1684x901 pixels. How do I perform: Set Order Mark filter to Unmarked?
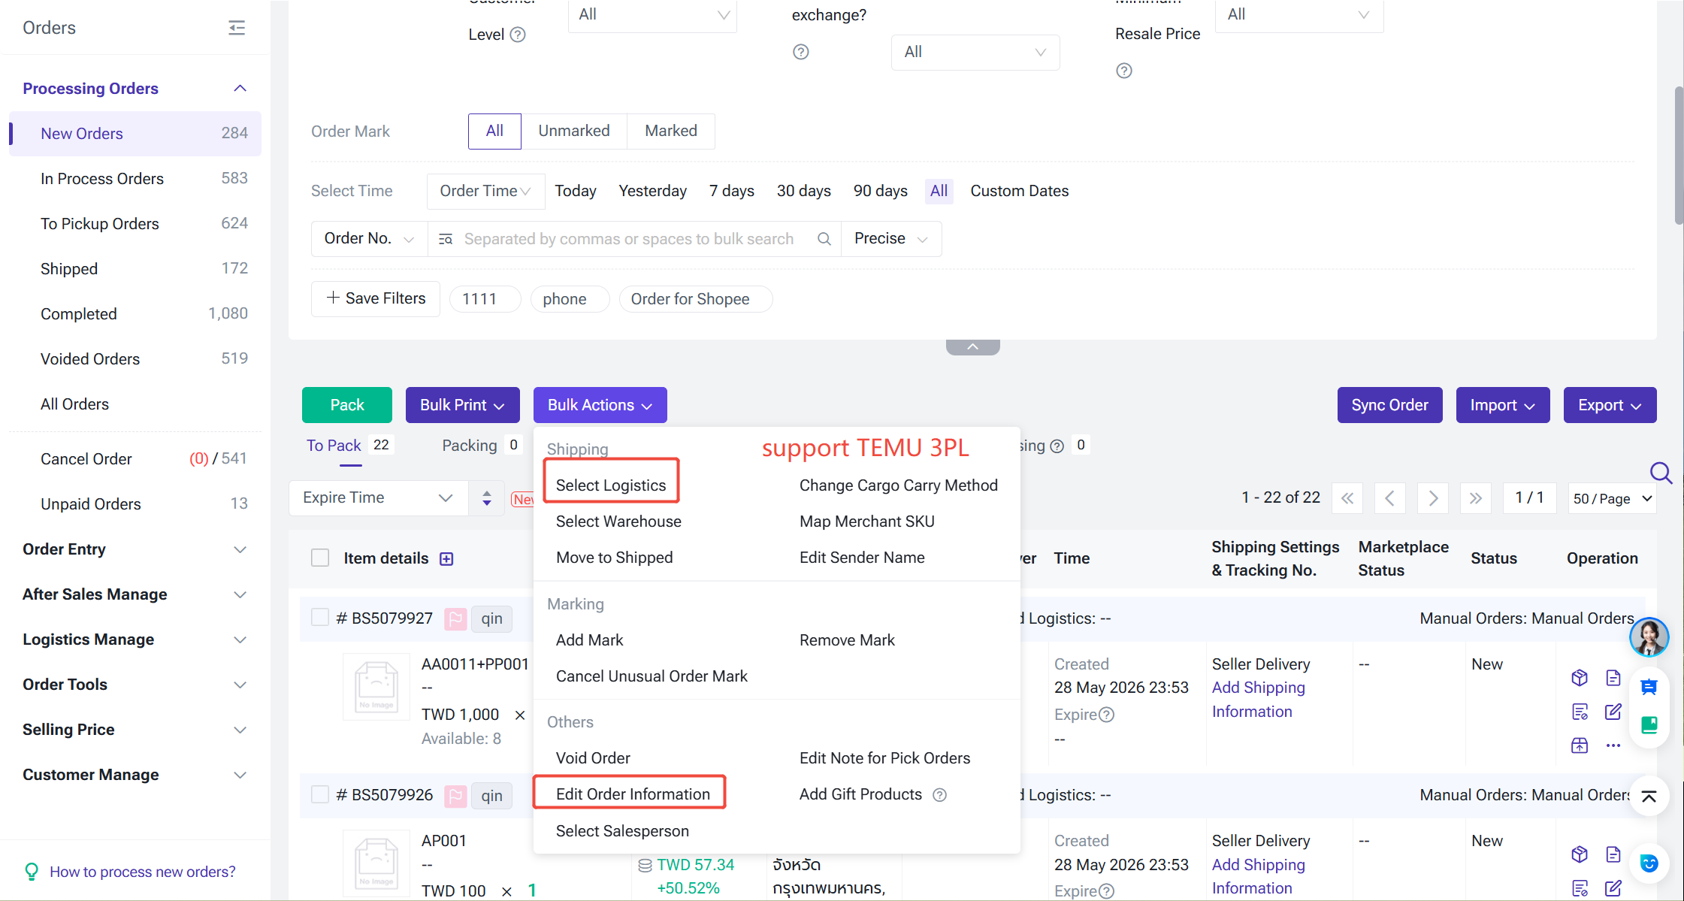[x=574, y=131]
